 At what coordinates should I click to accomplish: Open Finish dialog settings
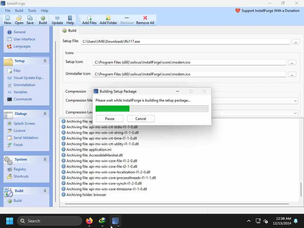18,145
